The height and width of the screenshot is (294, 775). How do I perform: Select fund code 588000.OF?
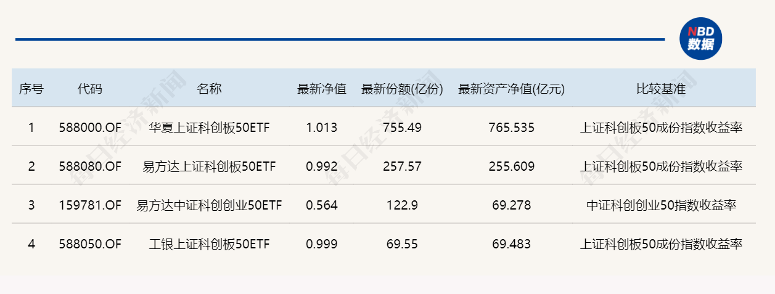[90, 128]
